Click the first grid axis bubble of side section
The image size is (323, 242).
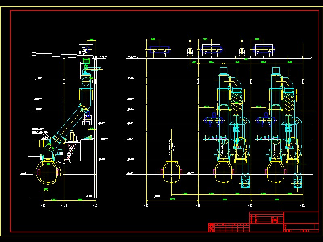[43, 205]
